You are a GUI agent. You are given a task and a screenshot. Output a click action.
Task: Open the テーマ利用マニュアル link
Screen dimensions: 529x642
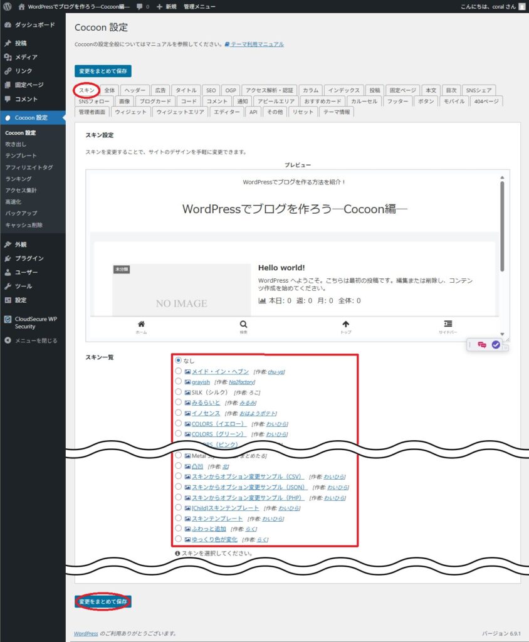258,43
